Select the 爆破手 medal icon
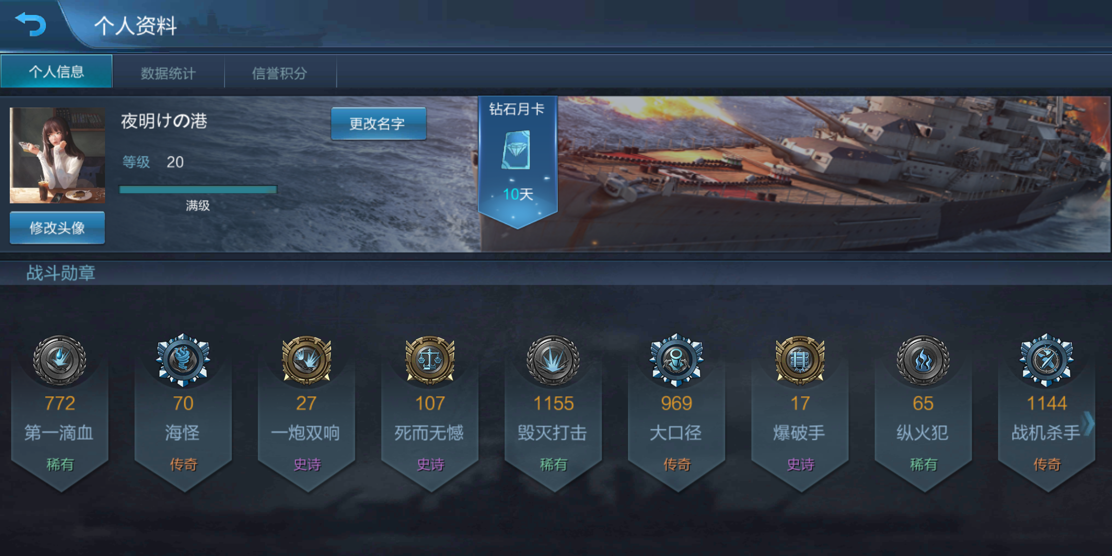 pos(800,360)
